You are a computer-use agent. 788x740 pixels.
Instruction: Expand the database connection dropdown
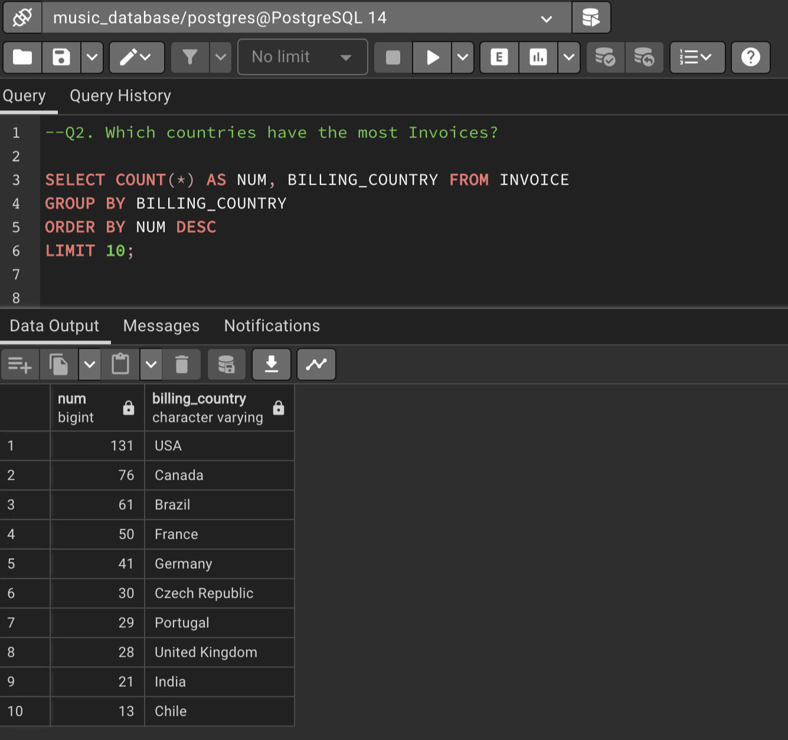(547, 19)
